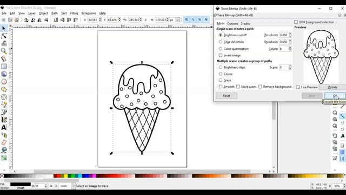Adjust Y position spinner arrows
Image resolution: width=346 pixels, height=195 pixels.
119,20
